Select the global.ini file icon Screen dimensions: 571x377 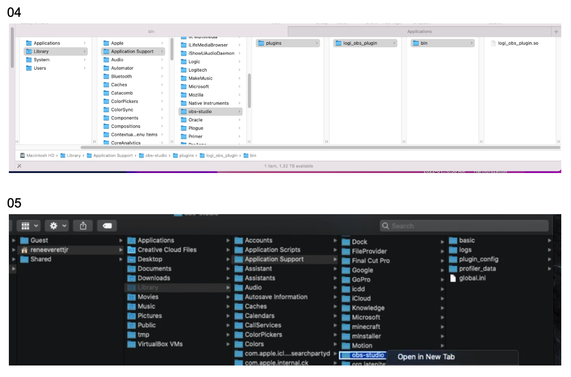click(452, 278)
